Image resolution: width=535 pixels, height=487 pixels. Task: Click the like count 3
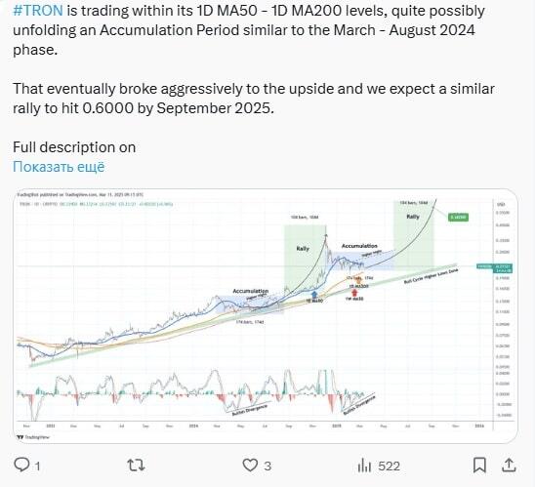[x=267, y=467]
